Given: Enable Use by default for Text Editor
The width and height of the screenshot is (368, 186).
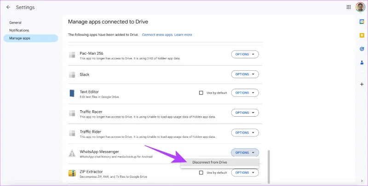Looking at the screenshot, I should point(201,93).
